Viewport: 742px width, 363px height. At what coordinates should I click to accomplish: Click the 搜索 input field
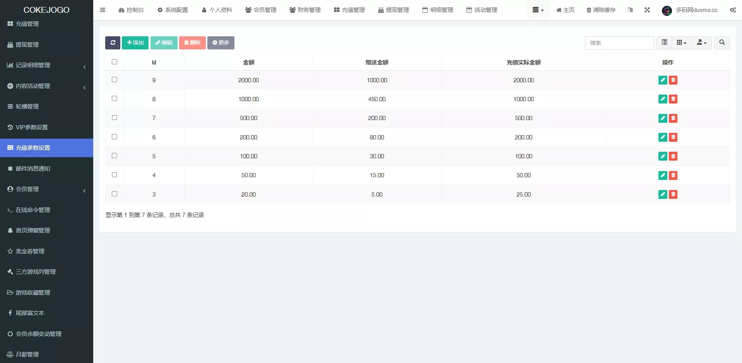tap(619, 43)
